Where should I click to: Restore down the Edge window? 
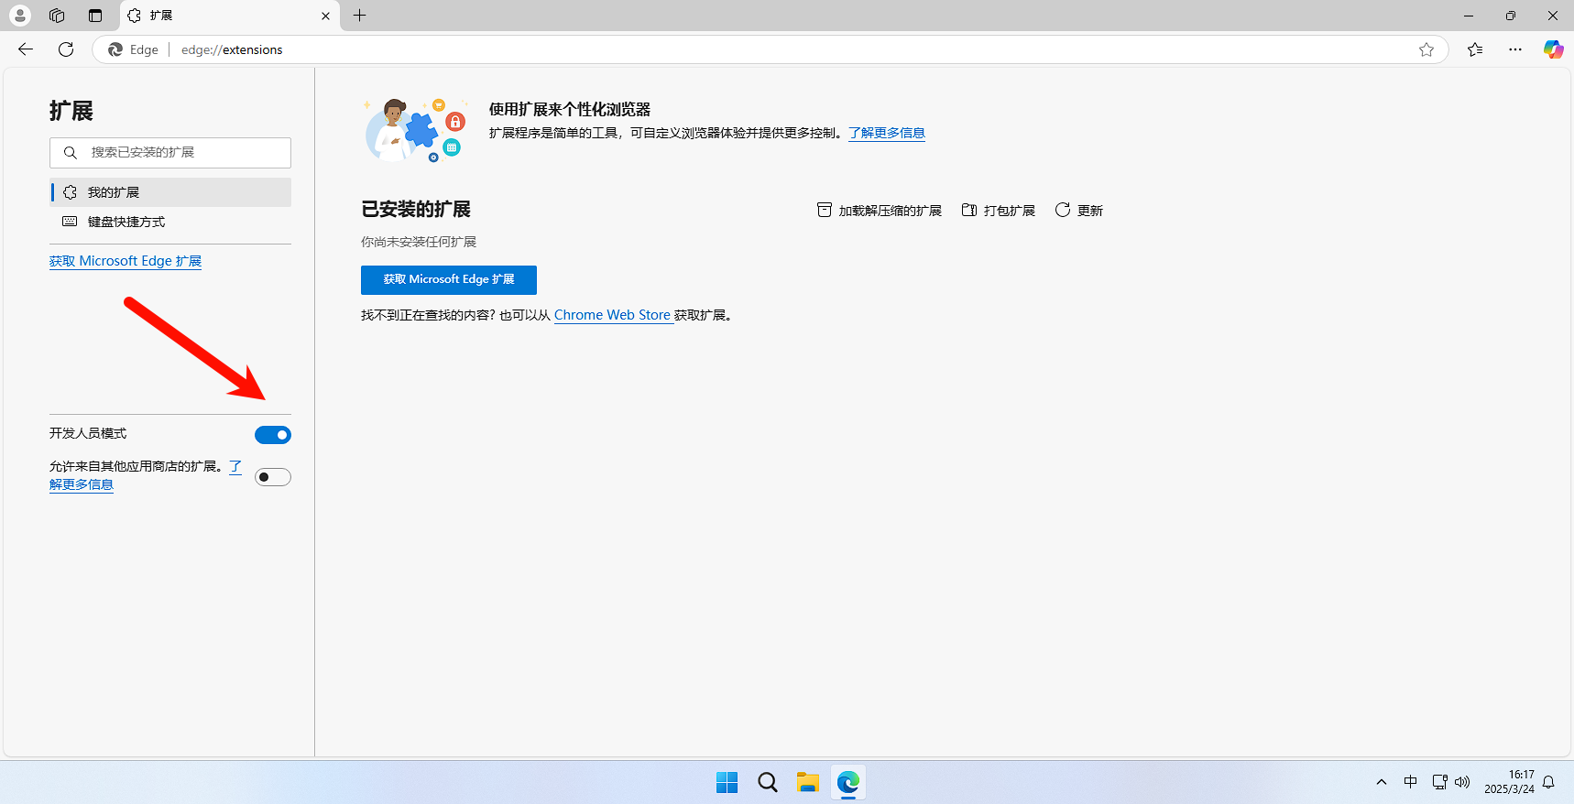(x=1511, y=16)
